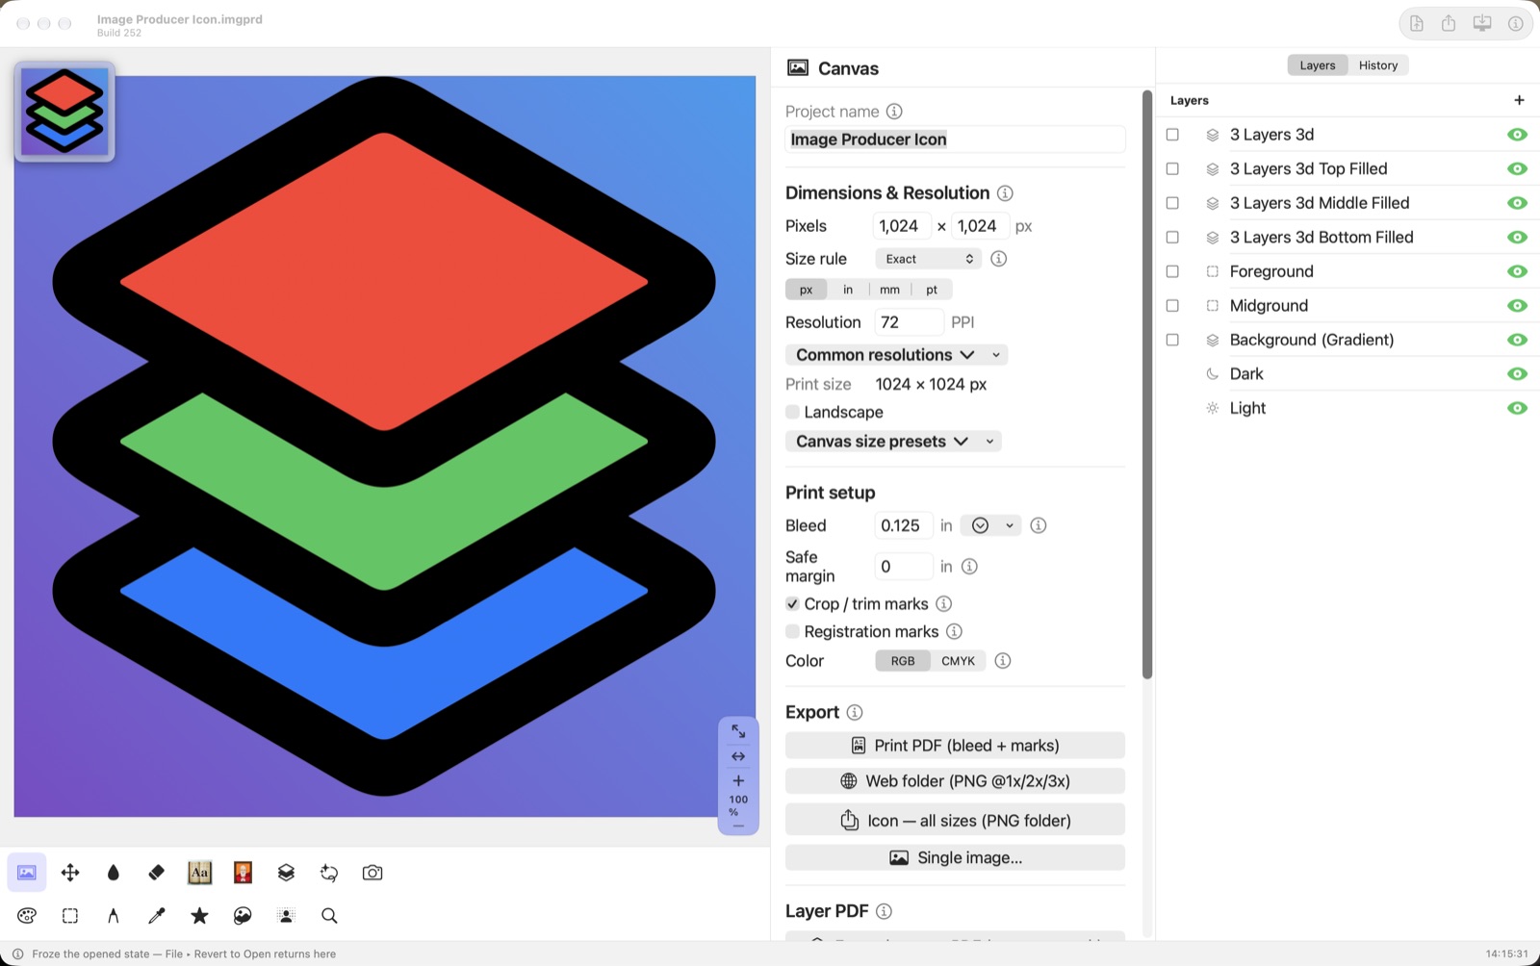Viewport: 1540px width, 966px height.
Task: Select the sparkle lasso tool
Action: coord(329,873)
